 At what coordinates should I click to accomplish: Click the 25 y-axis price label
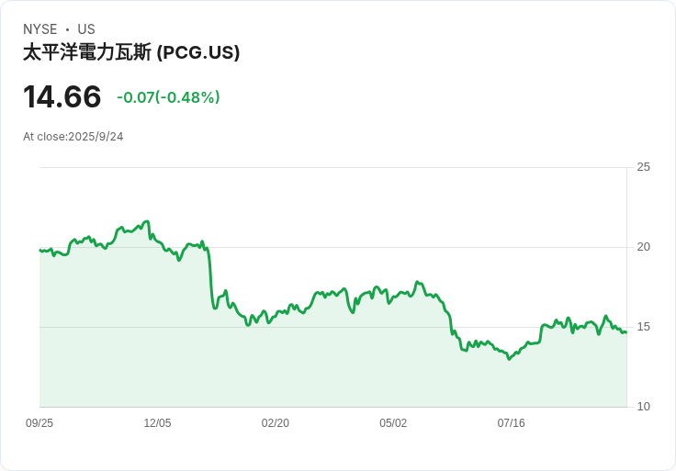click(643, 167)
